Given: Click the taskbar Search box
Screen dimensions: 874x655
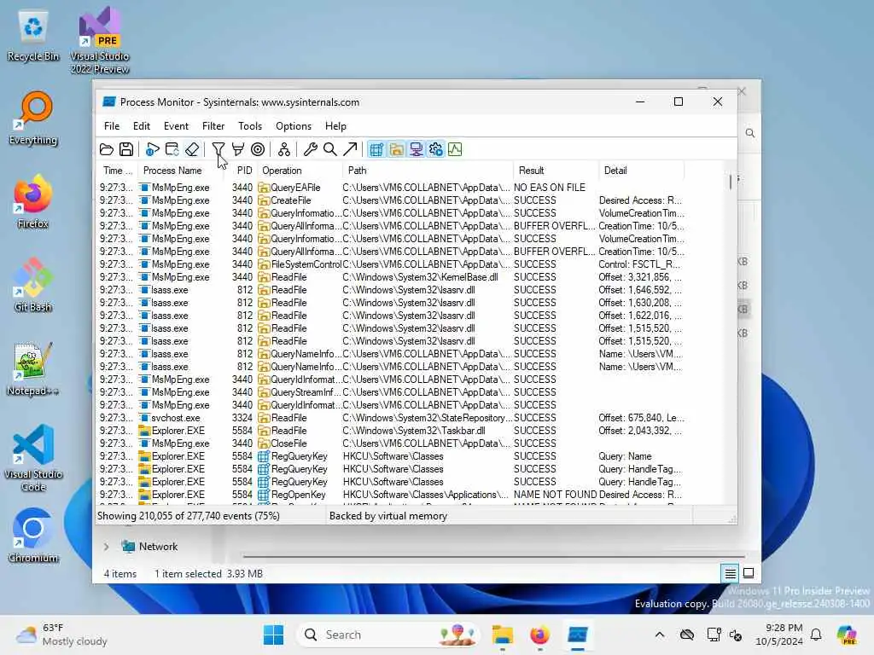Looking at the screenshot, I should pos(388,635).
